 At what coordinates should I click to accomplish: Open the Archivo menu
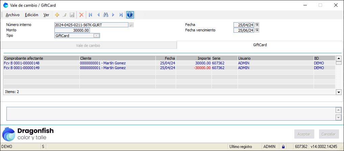tap(13, 15)
